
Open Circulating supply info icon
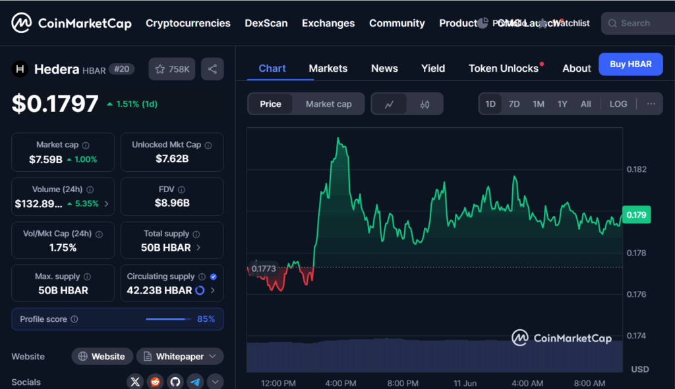(202, 277)
